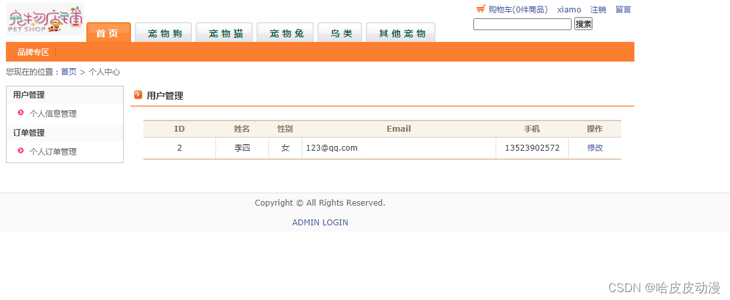Click the pink bullet icon before 个人订单管理
Viewport: 730px width, 300px height.
[20, 150]
